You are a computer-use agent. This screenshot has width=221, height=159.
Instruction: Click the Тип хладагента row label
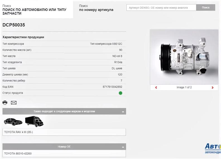(12, 62)
